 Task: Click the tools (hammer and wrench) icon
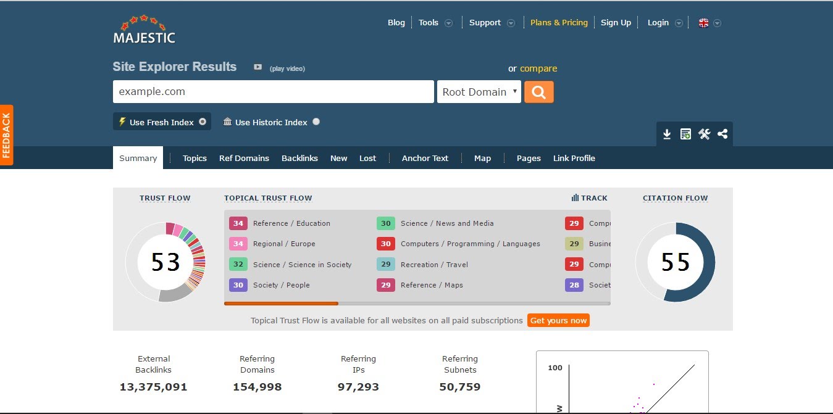[704, 133]
